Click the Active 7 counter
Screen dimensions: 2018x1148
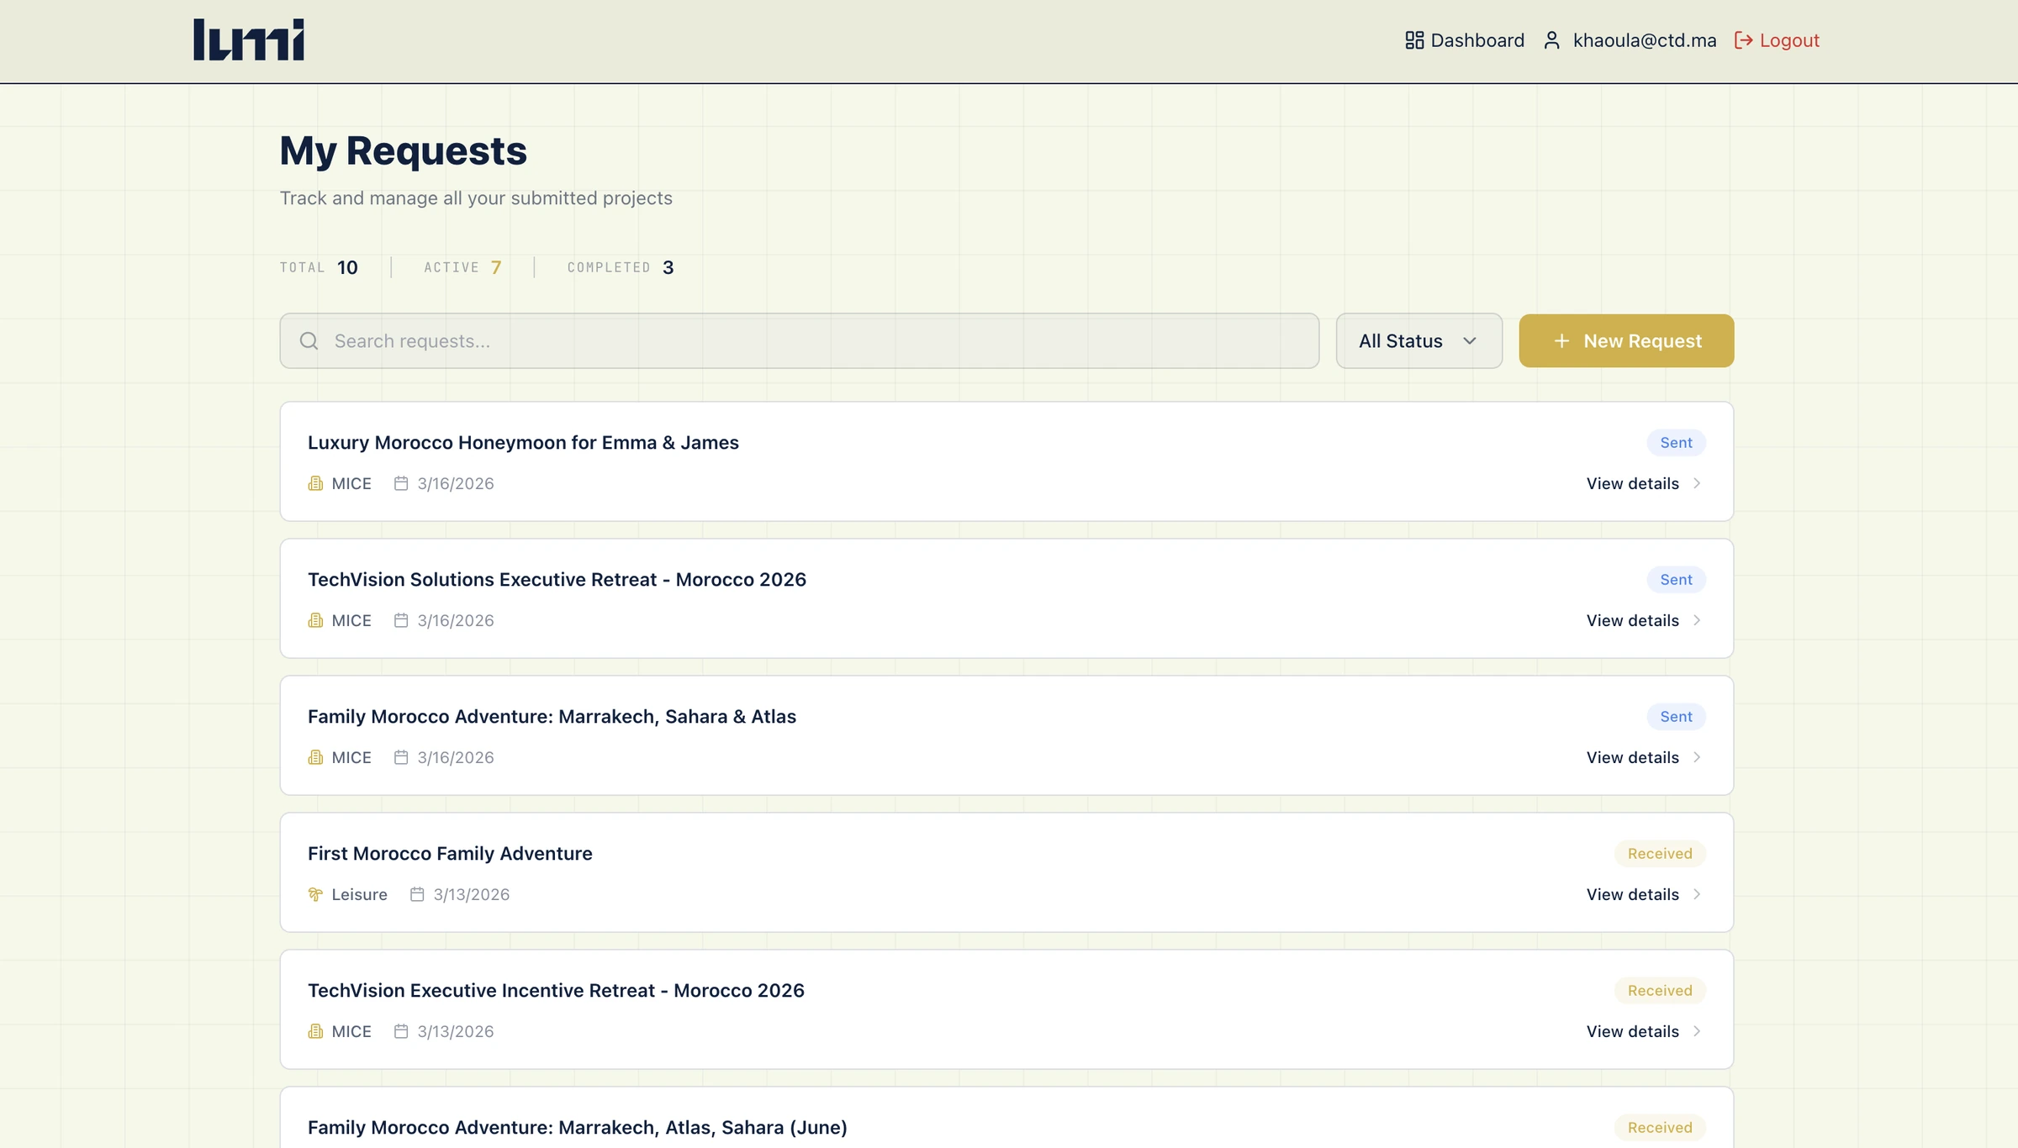tap(462, 267)
